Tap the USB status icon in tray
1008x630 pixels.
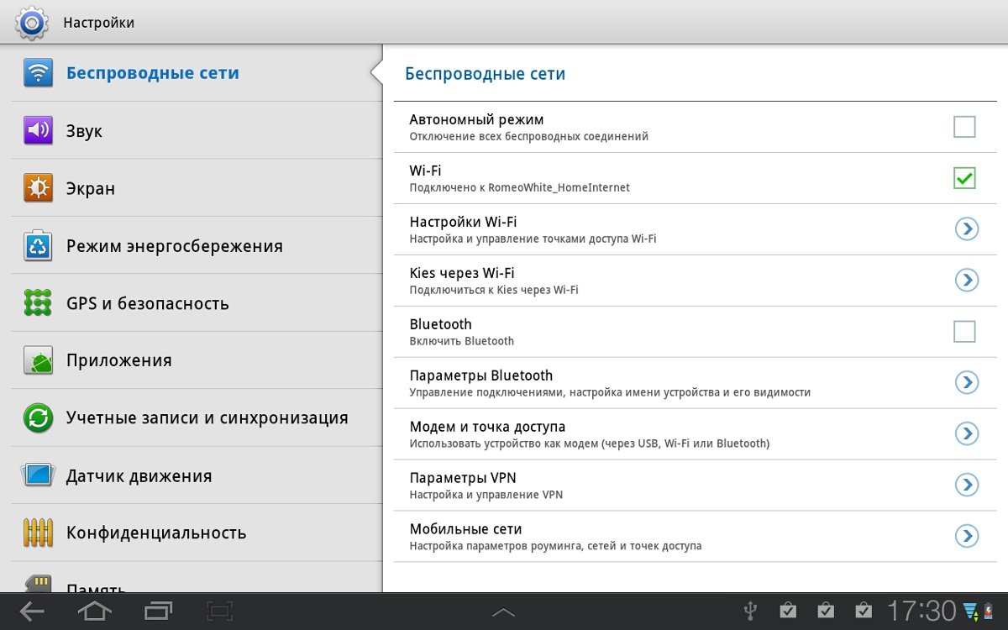pos(751,611)
